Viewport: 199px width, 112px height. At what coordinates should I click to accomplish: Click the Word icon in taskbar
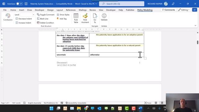(140, 109)
